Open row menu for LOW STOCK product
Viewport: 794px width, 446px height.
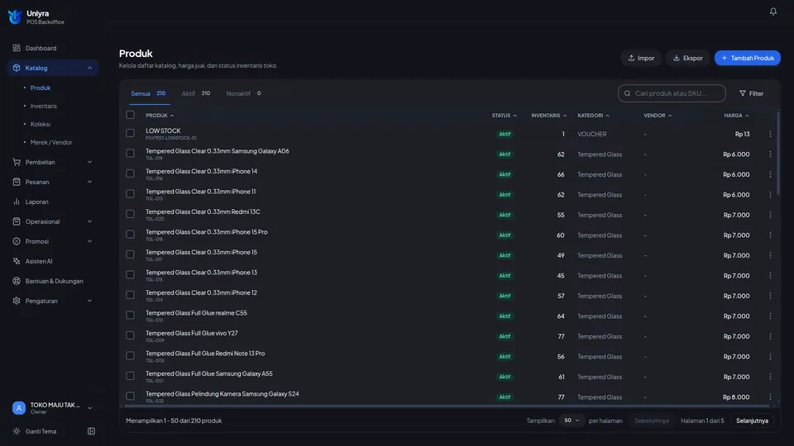click(x=770, y=134)
